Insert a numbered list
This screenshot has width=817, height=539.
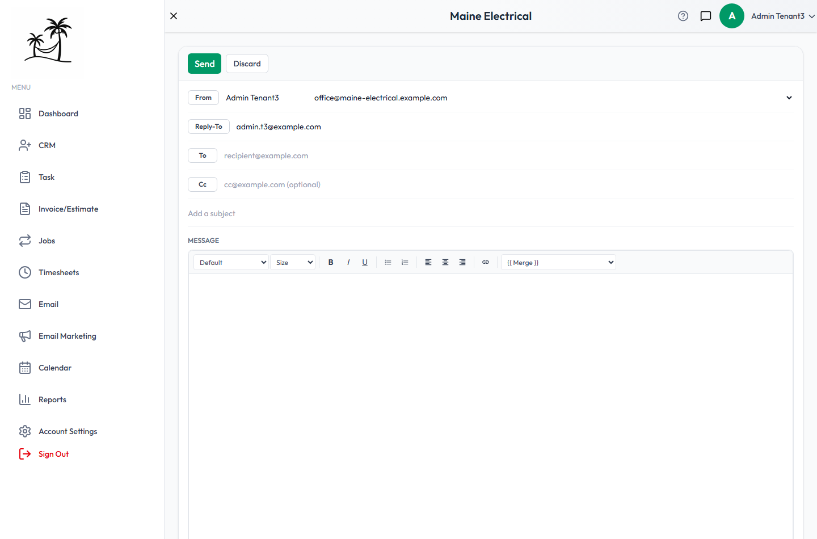(x=405, y=262)
